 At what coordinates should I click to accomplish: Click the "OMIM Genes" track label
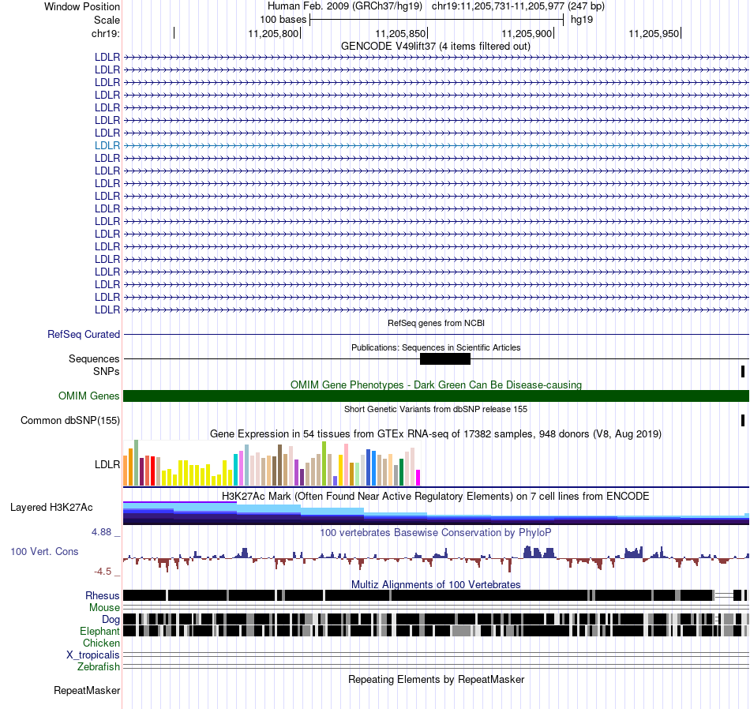[x=89, y=396]
